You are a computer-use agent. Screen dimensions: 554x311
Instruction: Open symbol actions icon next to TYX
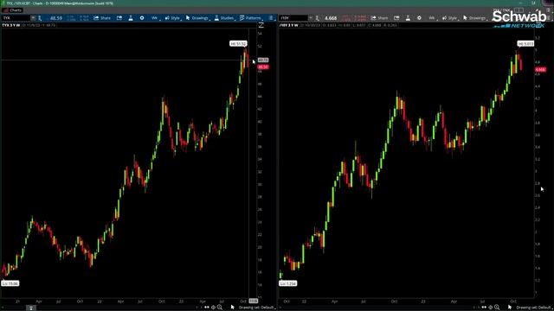[40, 18]
